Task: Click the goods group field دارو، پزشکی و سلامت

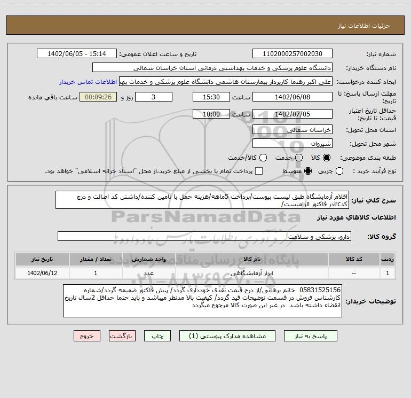Action: pyautogui.click(x=204, y=236)
